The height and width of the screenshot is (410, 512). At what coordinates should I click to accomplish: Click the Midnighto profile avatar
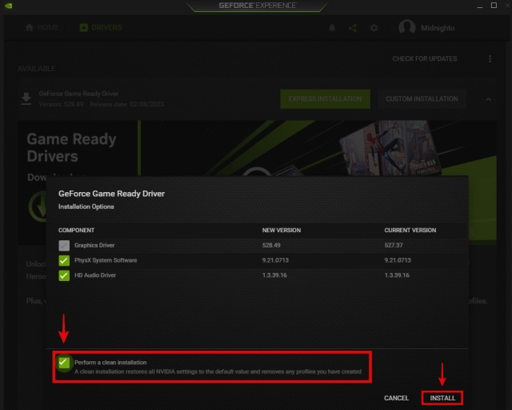407,27
